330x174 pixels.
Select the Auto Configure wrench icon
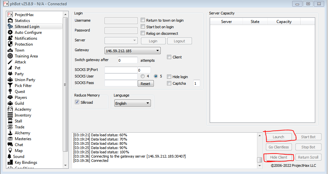click(x=10, y=33)
